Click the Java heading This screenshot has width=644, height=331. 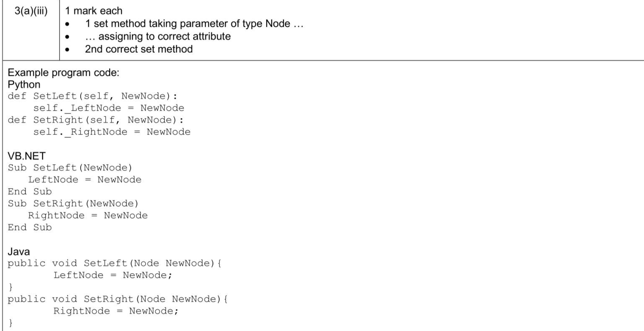(x=19, y=251)
